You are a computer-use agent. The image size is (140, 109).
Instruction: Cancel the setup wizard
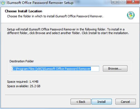click(125, 102)
